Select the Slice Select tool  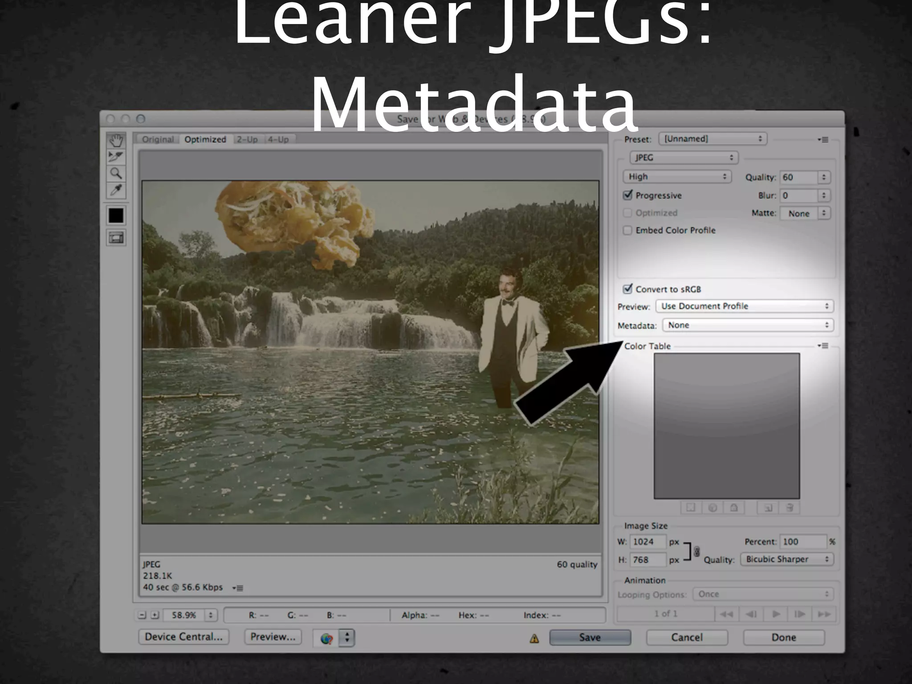116,157
